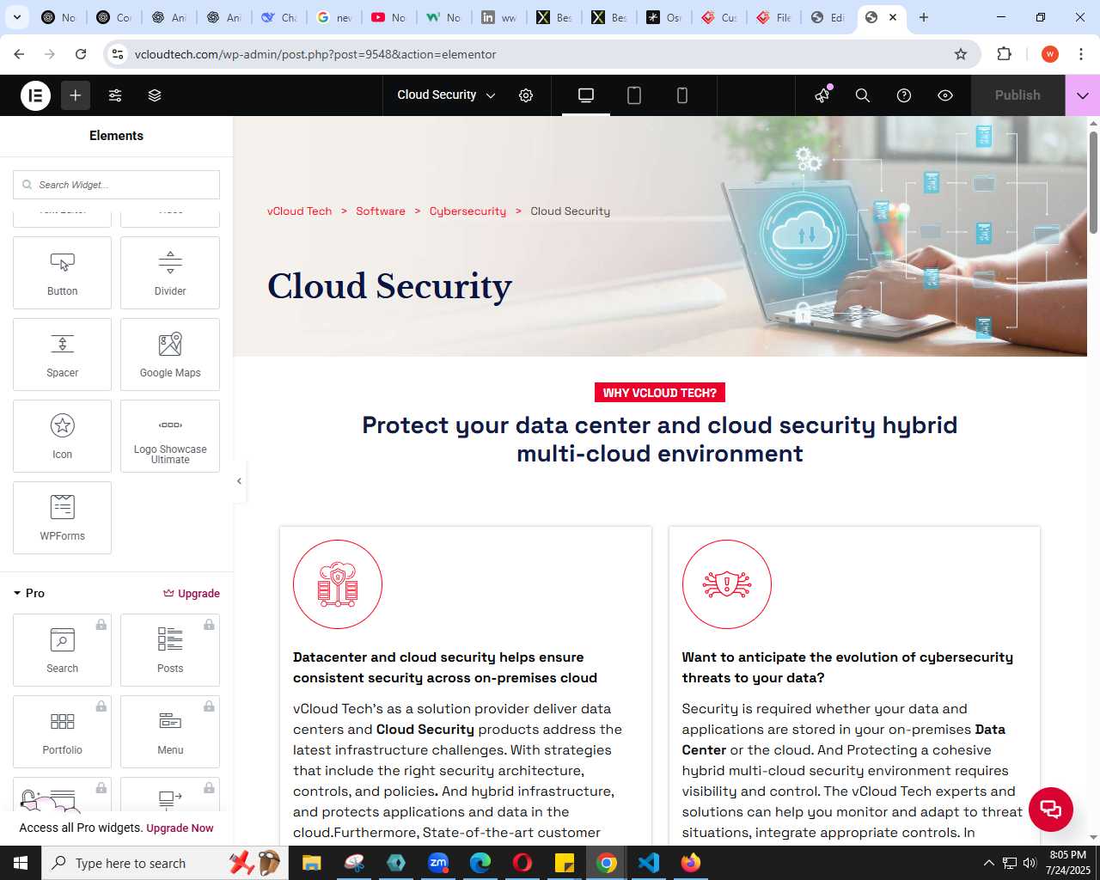The width and height of the screenshot is (1100, 880).
Task: Open Firefox from the taskbar
Action: pos(691,863)
